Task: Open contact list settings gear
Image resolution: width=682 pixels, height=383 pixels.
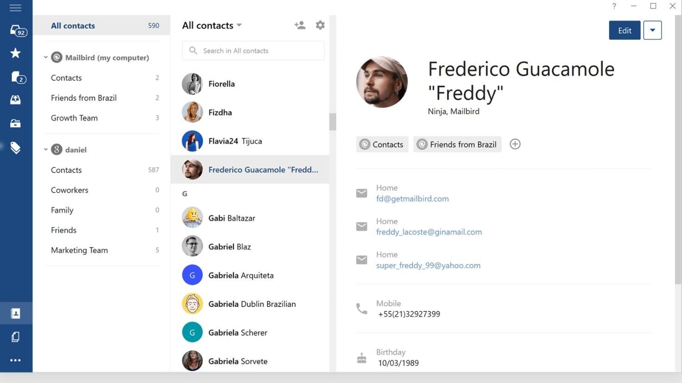Action: (320, 25)
